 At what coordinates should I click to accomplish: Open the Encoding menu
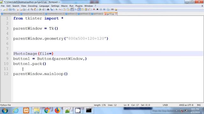(x=33, y=6)
